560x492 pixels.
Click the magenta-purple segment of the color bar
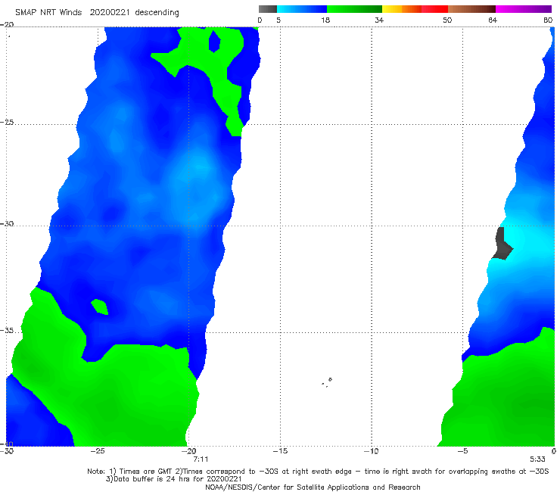[x=524, y=9]
